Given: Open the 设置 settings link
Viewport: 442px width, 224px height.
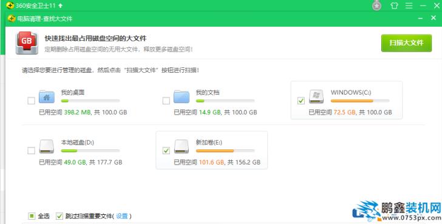Looking at the screenshot, I should click(x=122, y=216).
